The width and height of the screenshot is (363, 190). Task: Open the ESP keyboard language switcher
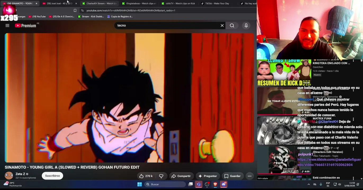point(328,184)
